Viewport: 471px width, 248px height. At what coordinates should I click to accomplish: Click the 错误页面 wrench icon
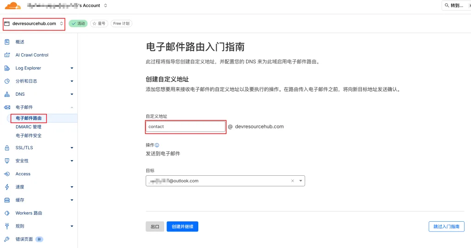click(7, 239)
